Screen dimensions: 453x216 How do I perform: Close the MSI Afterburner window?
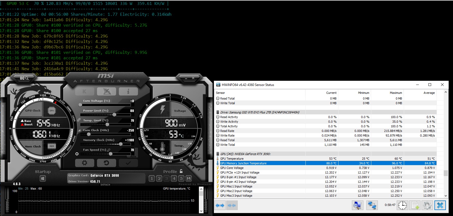[193, 78]
